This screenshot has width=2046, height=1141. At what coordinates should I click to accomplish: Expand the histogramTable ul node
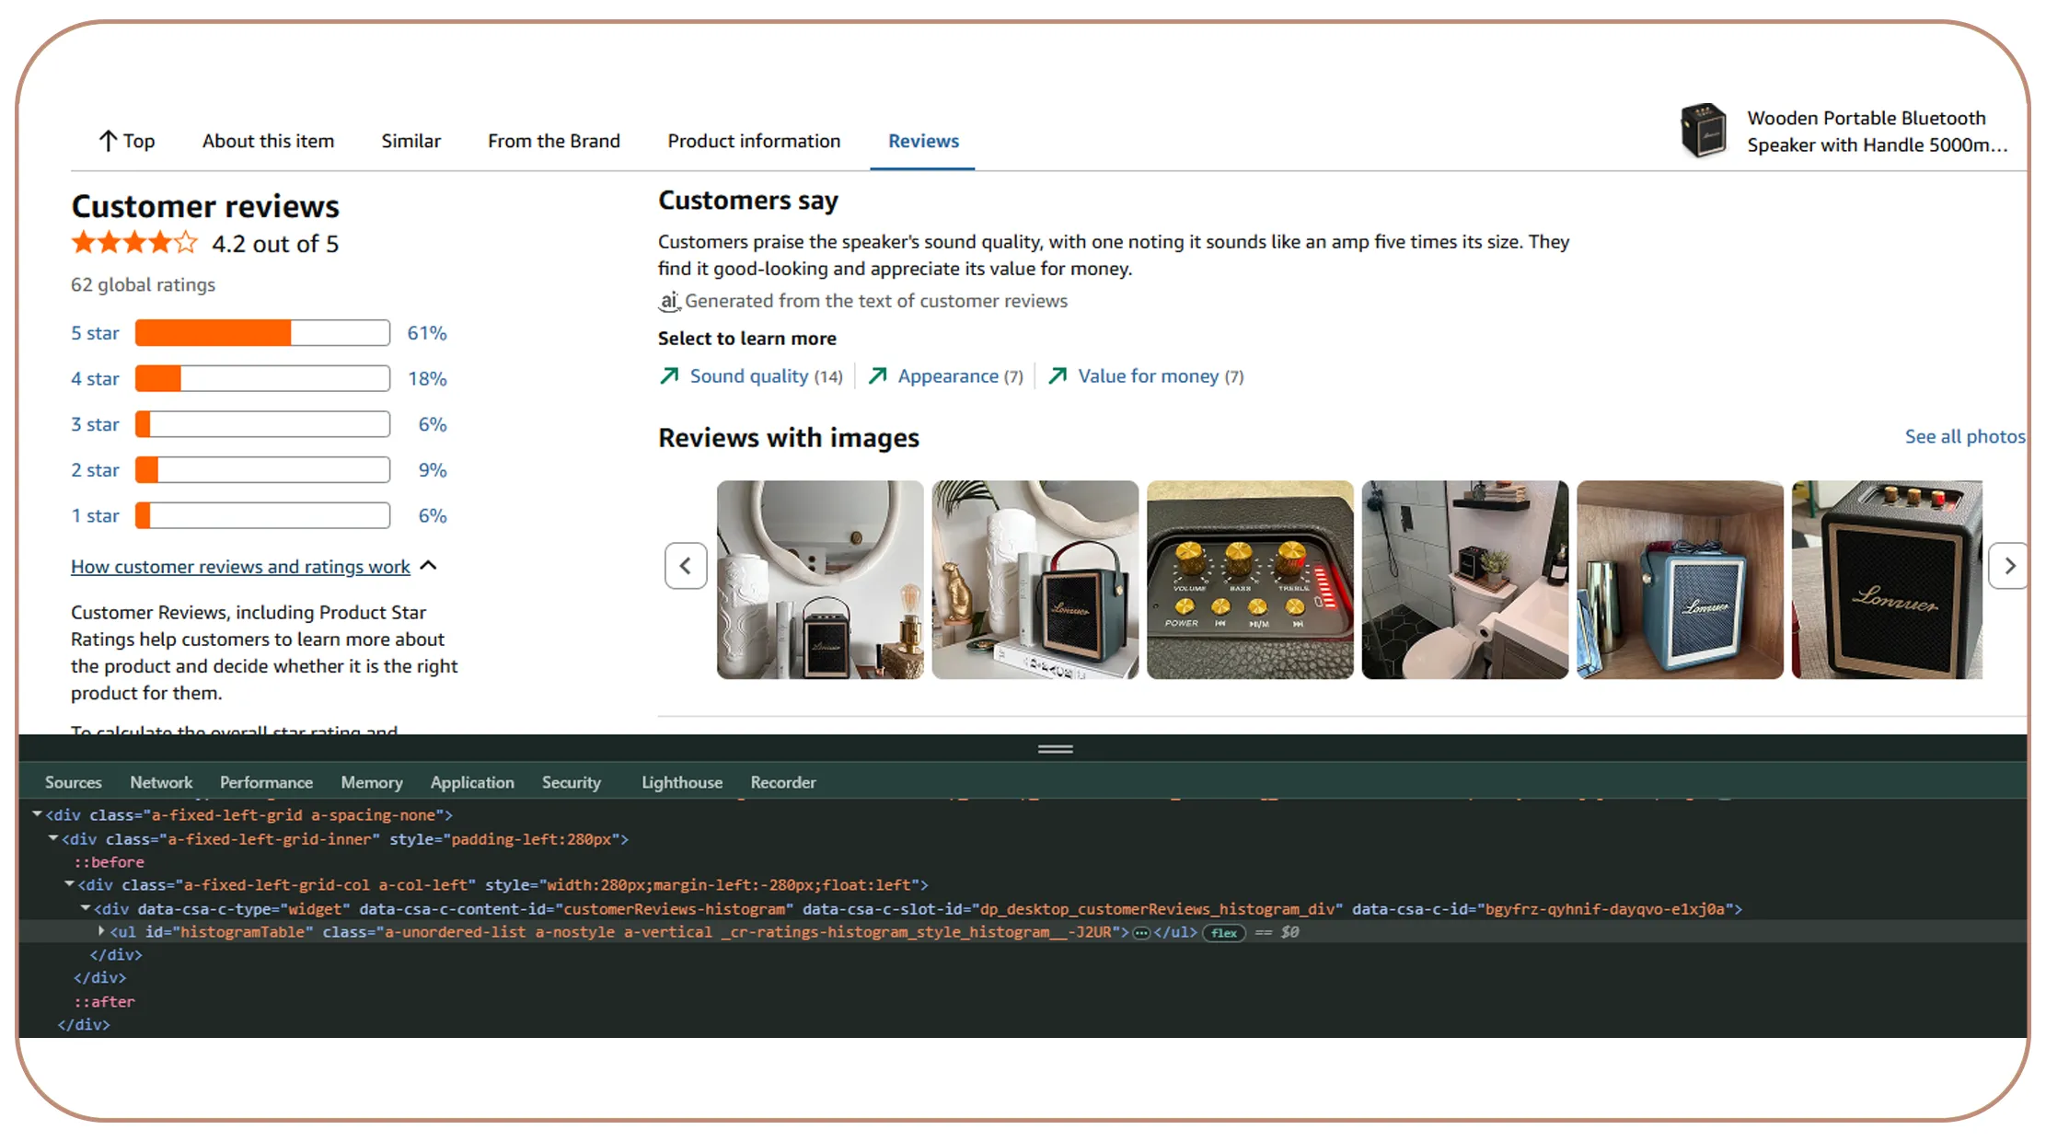(101, 932)
